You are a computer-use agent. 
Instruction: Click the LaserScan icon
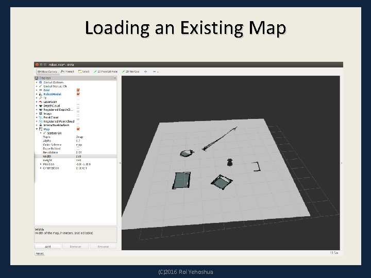(x=41, y=102)
